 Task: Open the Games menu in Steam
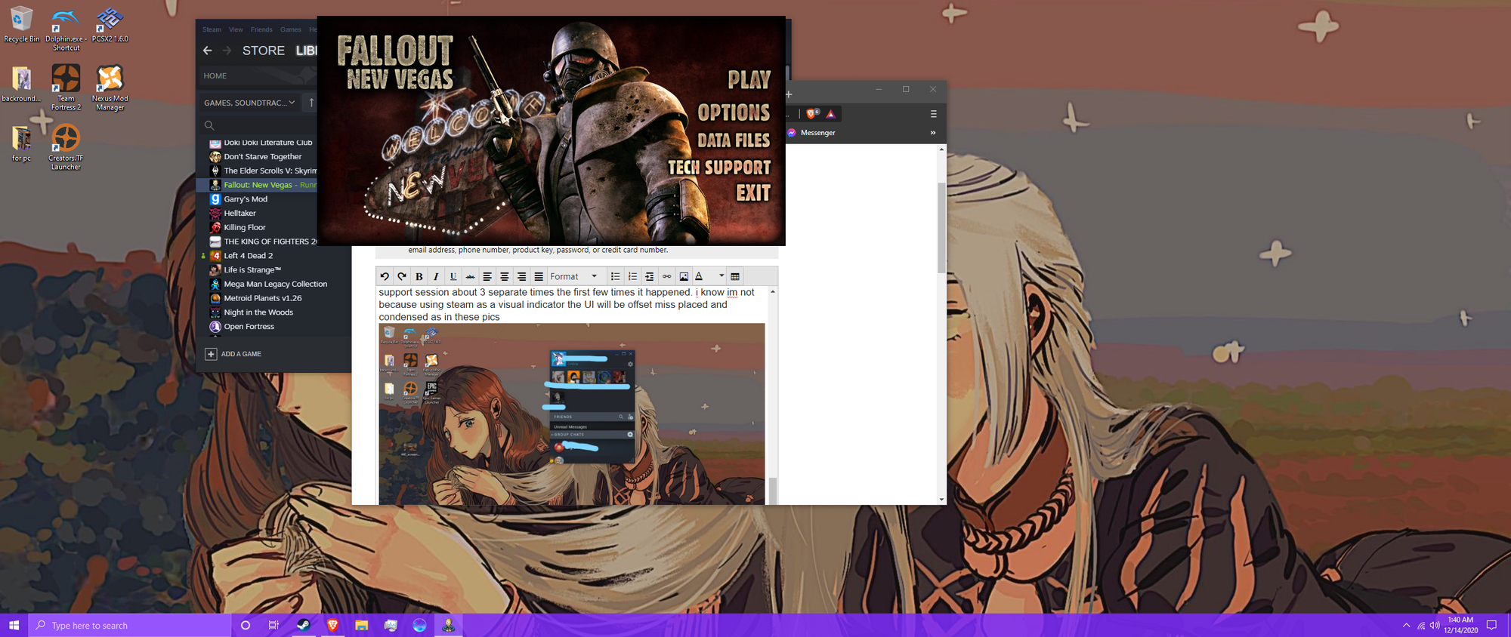291,29
